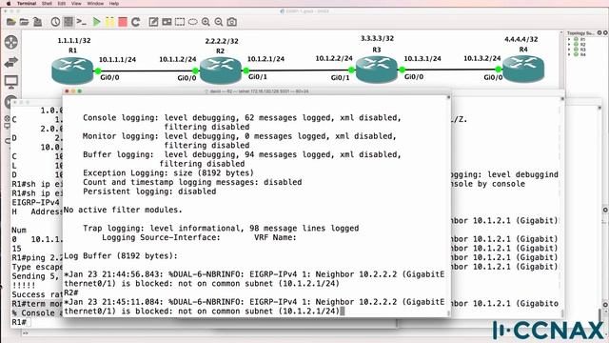Click the open project folder icon

tap(24, 22)
